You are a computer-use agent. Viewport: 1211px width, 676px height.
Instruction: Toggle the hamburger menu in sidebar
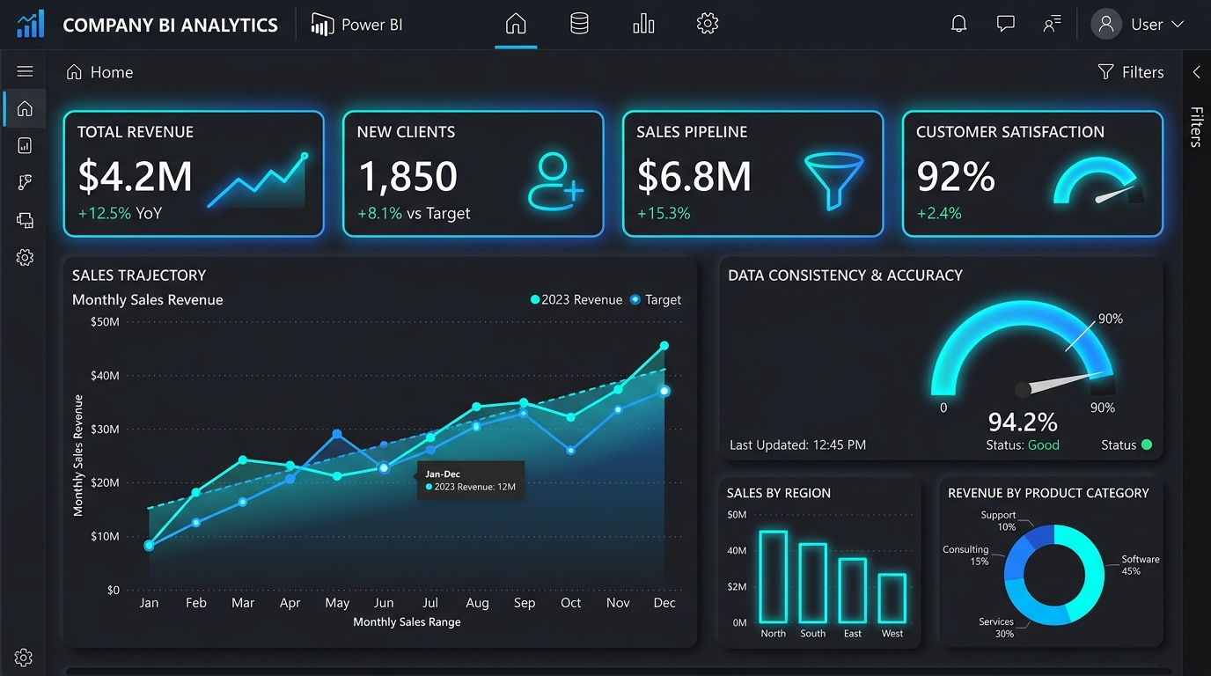pyautogui.click(x=25, y=71)
